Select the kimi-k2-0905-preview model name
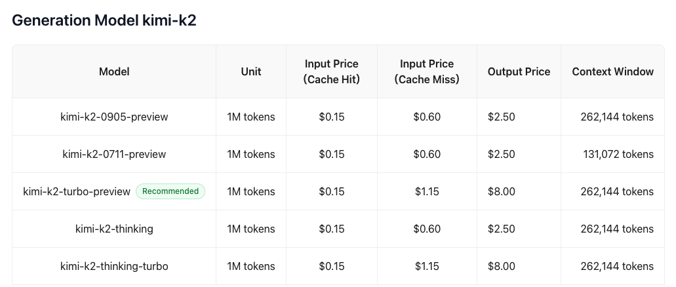The width and height of the screenshot is (676, 287). tap(114, 117)
